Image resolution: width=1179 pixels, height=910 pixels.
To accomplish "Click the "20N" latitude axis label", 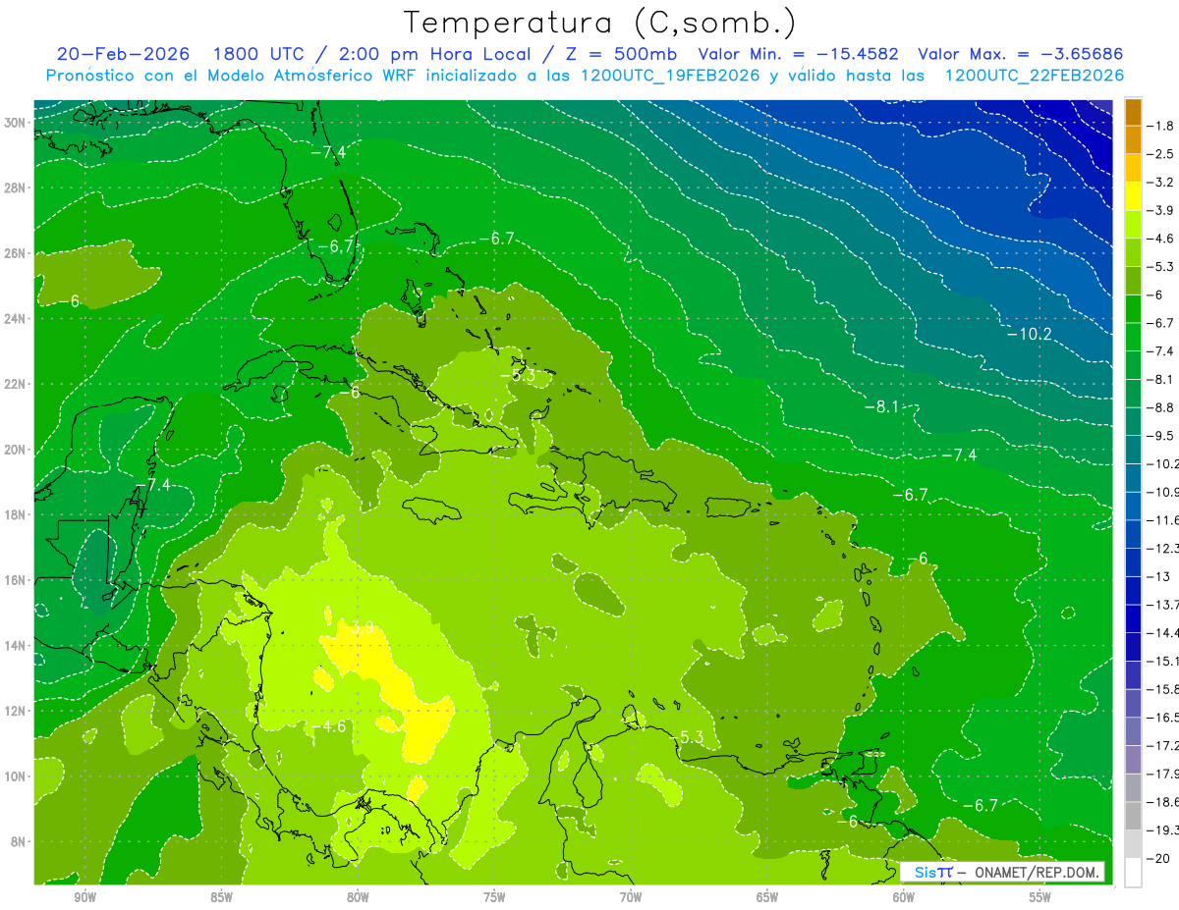I will tap(16, 450).
